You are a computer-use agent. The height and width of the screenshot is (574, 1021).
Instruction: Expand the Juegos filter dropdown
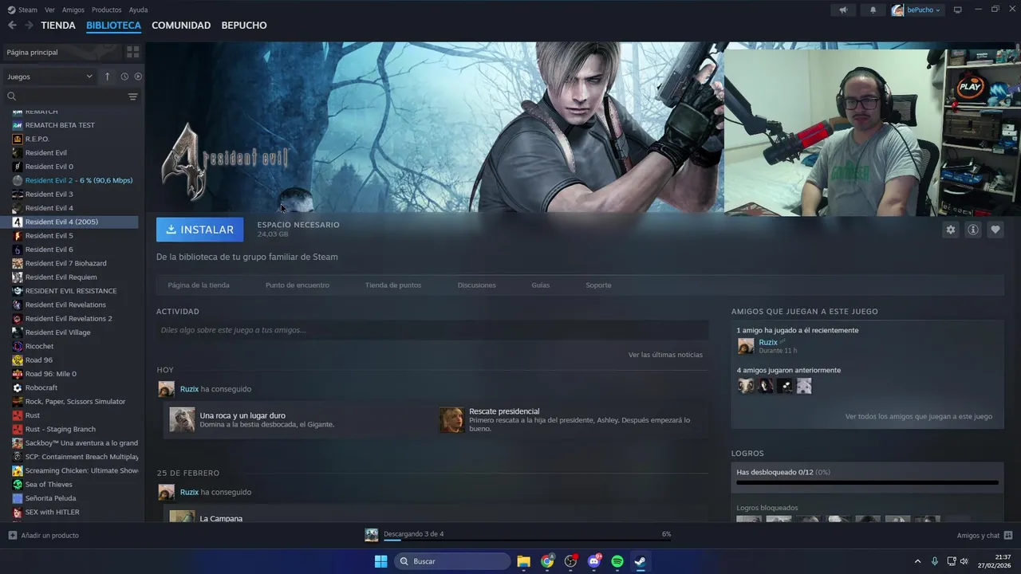pyautogui.click(x=50, y=77)
